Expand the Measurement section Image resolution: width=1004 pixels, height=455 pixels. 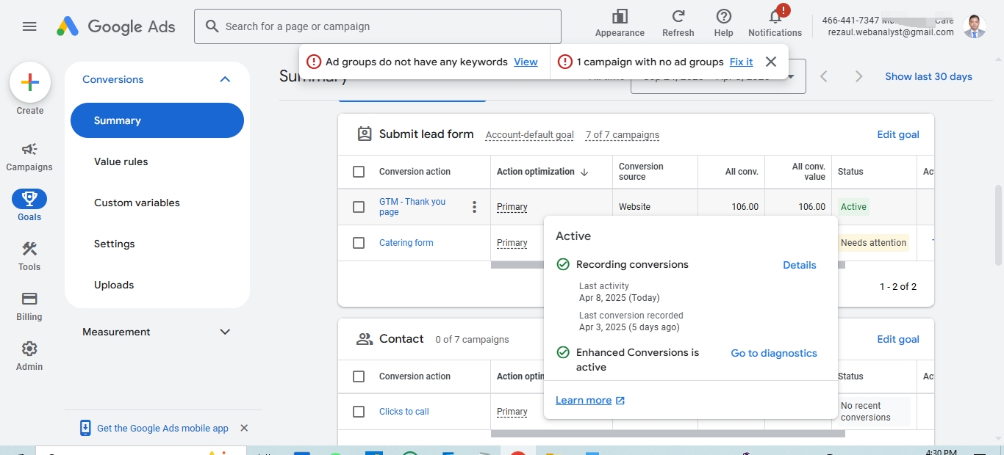(225, 332)
